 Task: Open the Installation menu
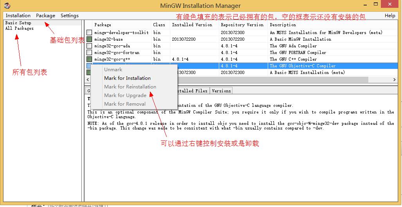tap(18, 16)
